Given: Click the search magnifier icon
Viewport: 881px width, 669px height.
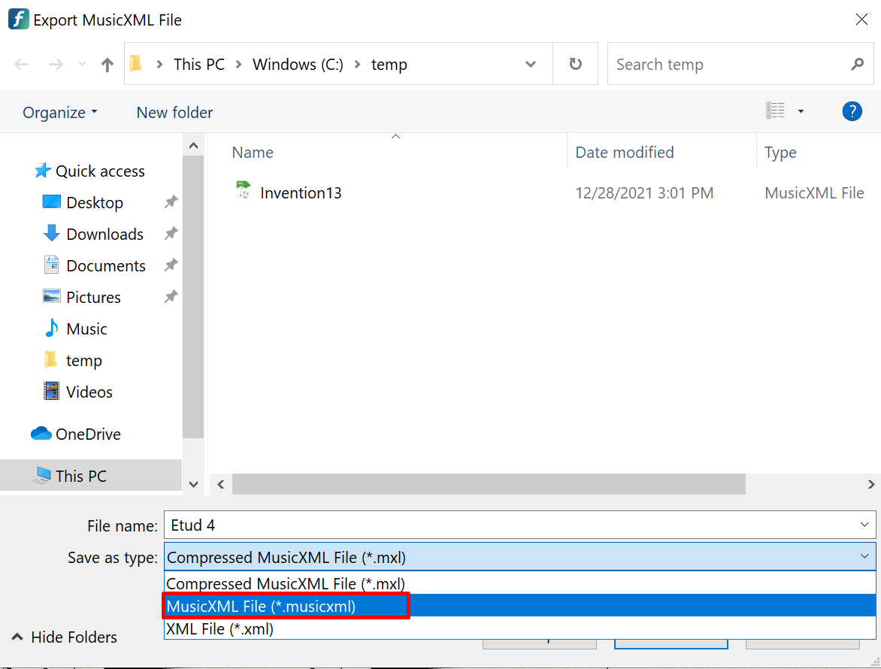Looking at the screenshot, I should [x=857, y=65].
